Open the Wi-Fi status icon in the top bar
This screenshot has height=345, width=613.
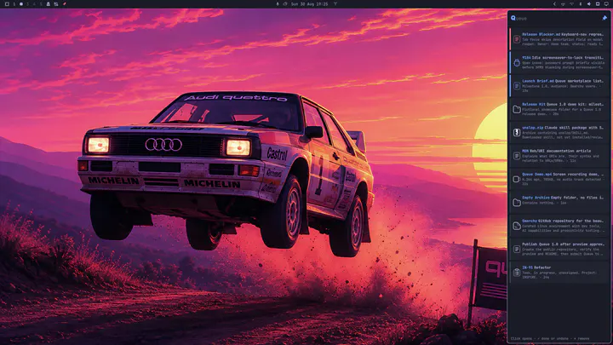click(x=571, y=4)
